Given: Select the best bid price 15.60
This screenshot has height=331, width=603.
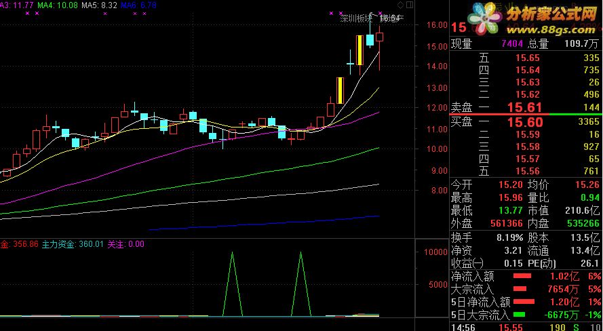Looking at the screenshot, I should [x=524, y=122].
